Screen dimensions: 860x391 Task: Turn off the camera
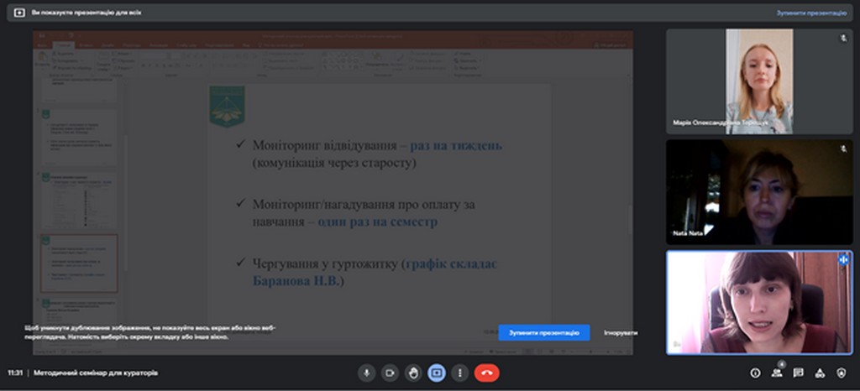pos(390,373)
